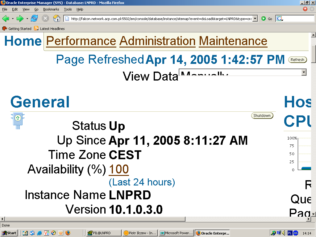Click the horizontal scrollbar right arrow
The image size is (316, 237).
click(x=309, y=219)
